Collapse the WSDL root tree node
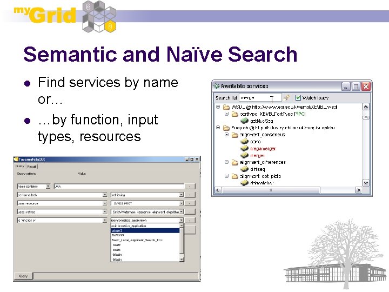The image size is (389, 292). [x=218, y=107]
